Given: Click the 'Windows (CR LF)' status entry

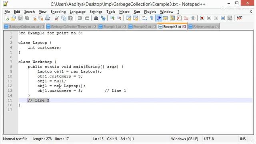Looking at the screenshot, I should tap(184, 139).
